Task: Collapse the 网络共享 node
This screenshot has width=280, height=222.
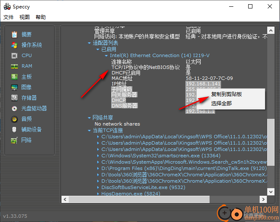Action: pyautogui.click(x=89, y=118)
